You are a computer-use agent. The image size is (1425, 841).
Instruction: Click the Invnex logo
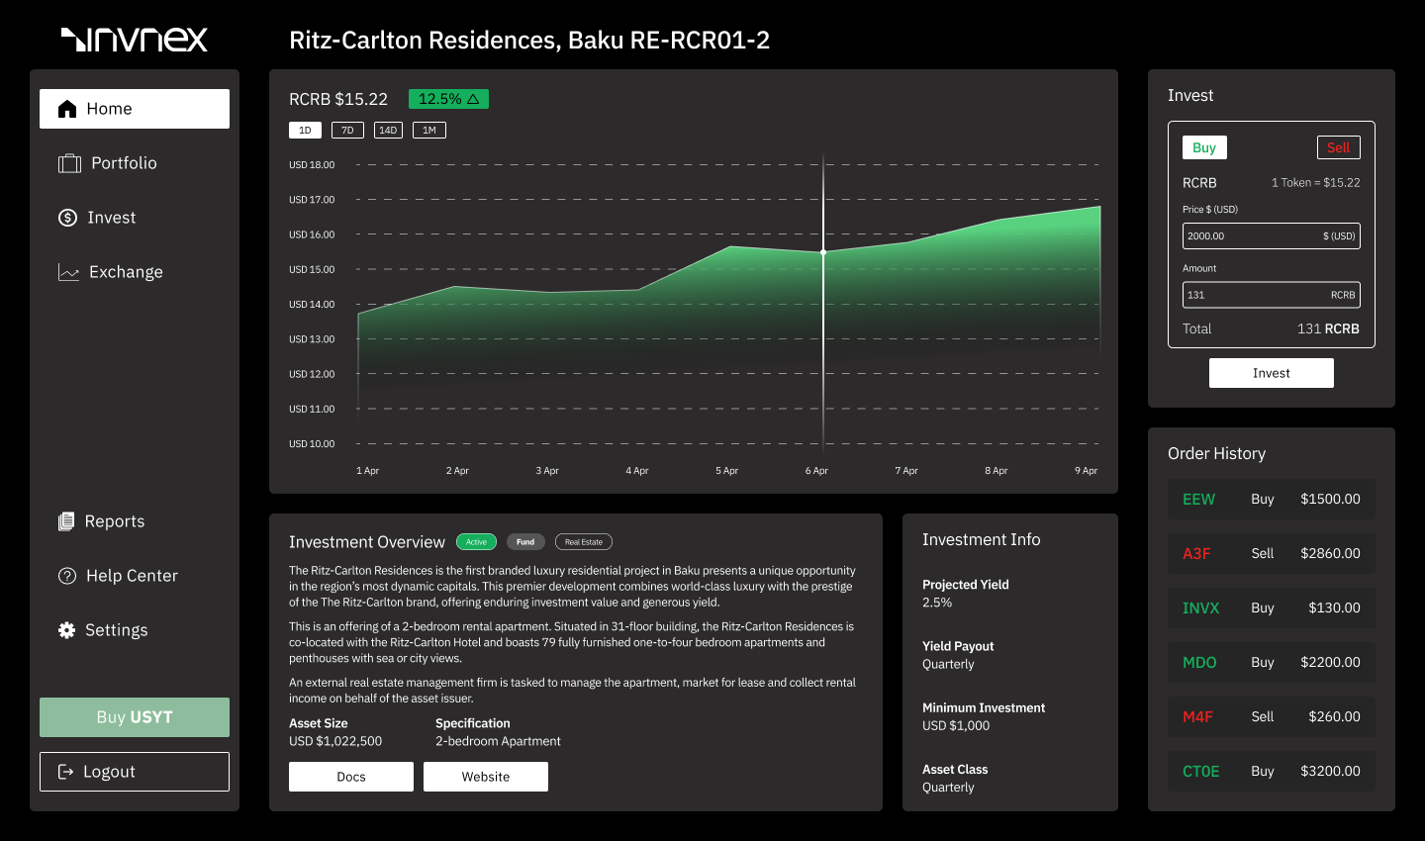[135, 39]
